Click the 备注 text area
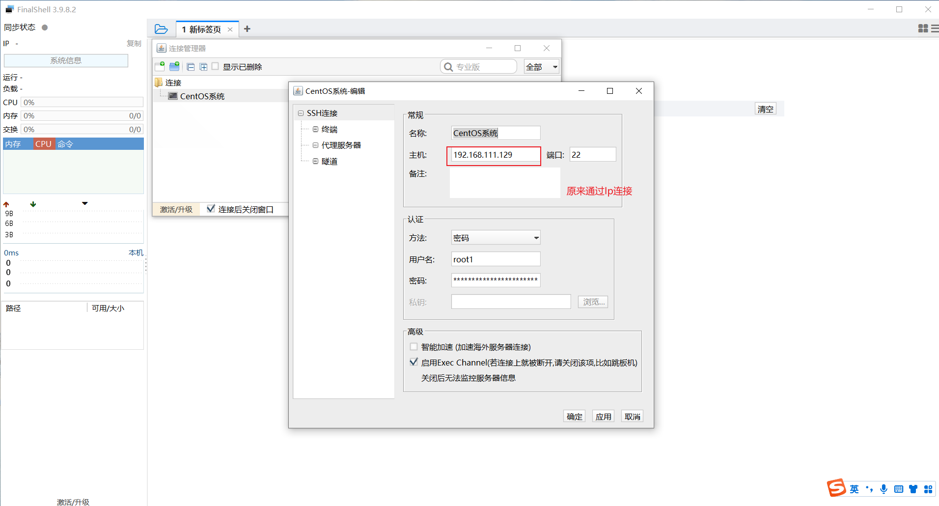The width and height of the screenshot is (939, 506). 505,183
